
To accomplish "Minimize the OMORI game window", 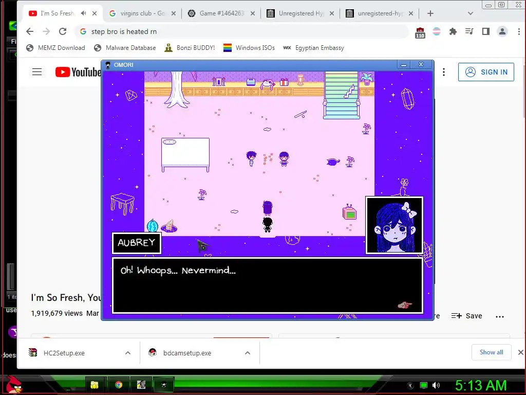I will [x=404, y=64].
